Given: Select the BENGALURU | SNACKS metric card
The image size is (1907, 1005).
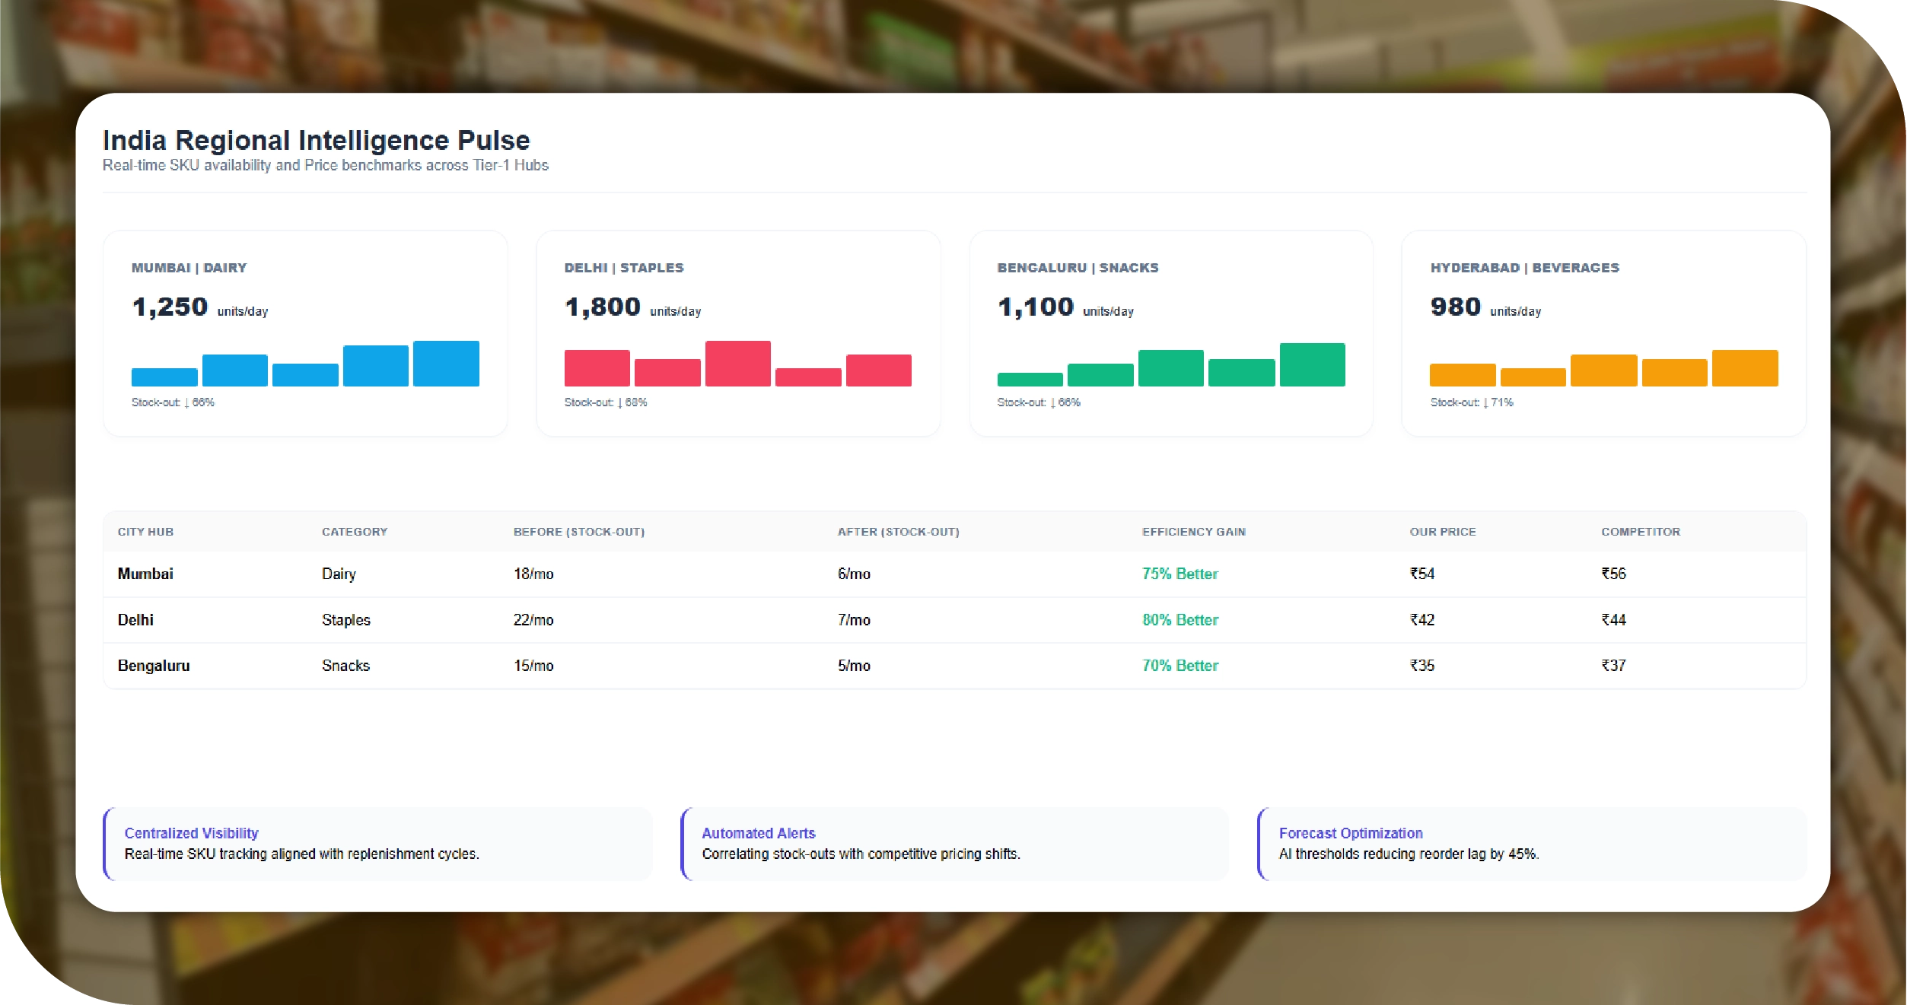Looking at the screenshot, I should pyautogui.click(x=1171, y=332).
